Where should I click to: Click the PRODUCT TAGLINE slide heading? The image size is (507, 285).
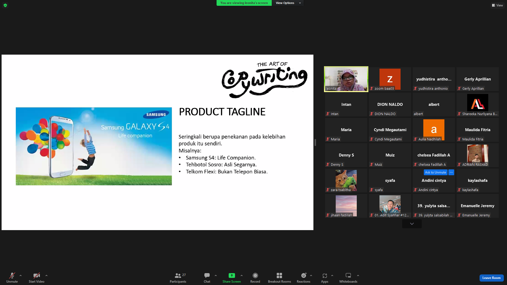tap(222, 112)
